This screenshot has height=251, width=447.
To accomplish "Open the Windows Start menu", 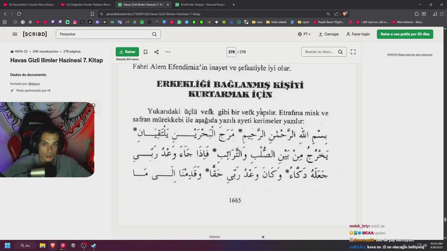I will click(8, 245).
